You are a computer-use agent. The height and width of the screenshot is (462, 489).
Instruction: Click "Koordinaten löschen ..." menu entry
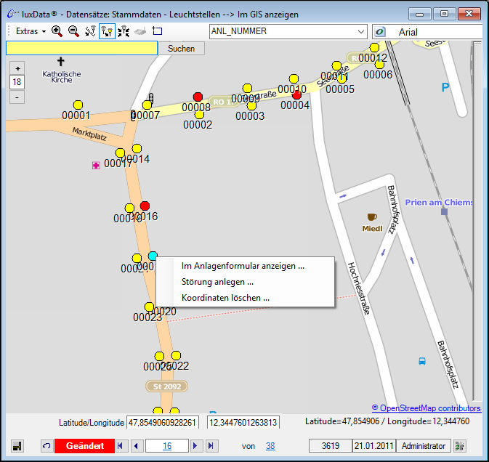[225, 298]
